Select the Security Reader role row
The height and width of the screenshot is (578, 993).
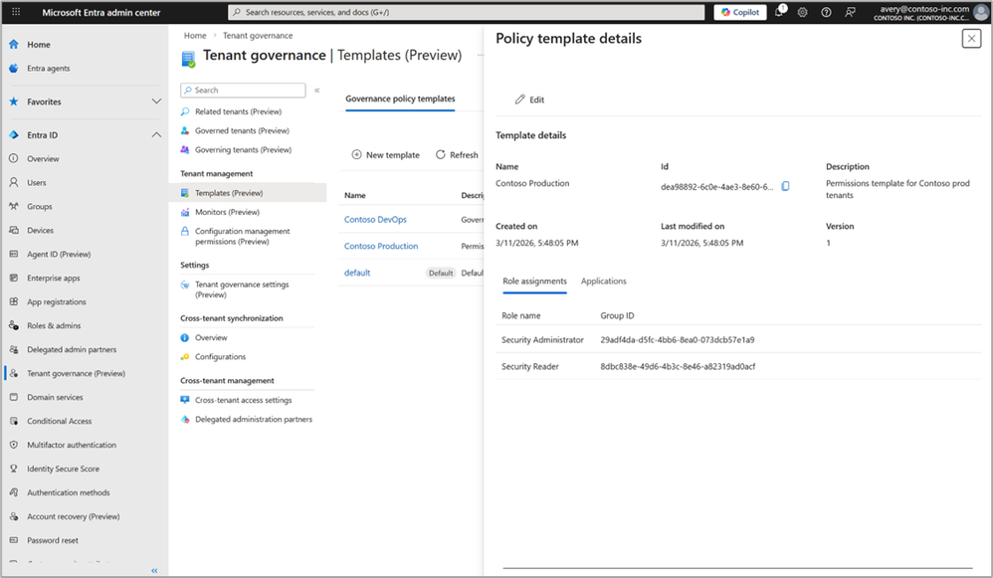pos(738,366)
